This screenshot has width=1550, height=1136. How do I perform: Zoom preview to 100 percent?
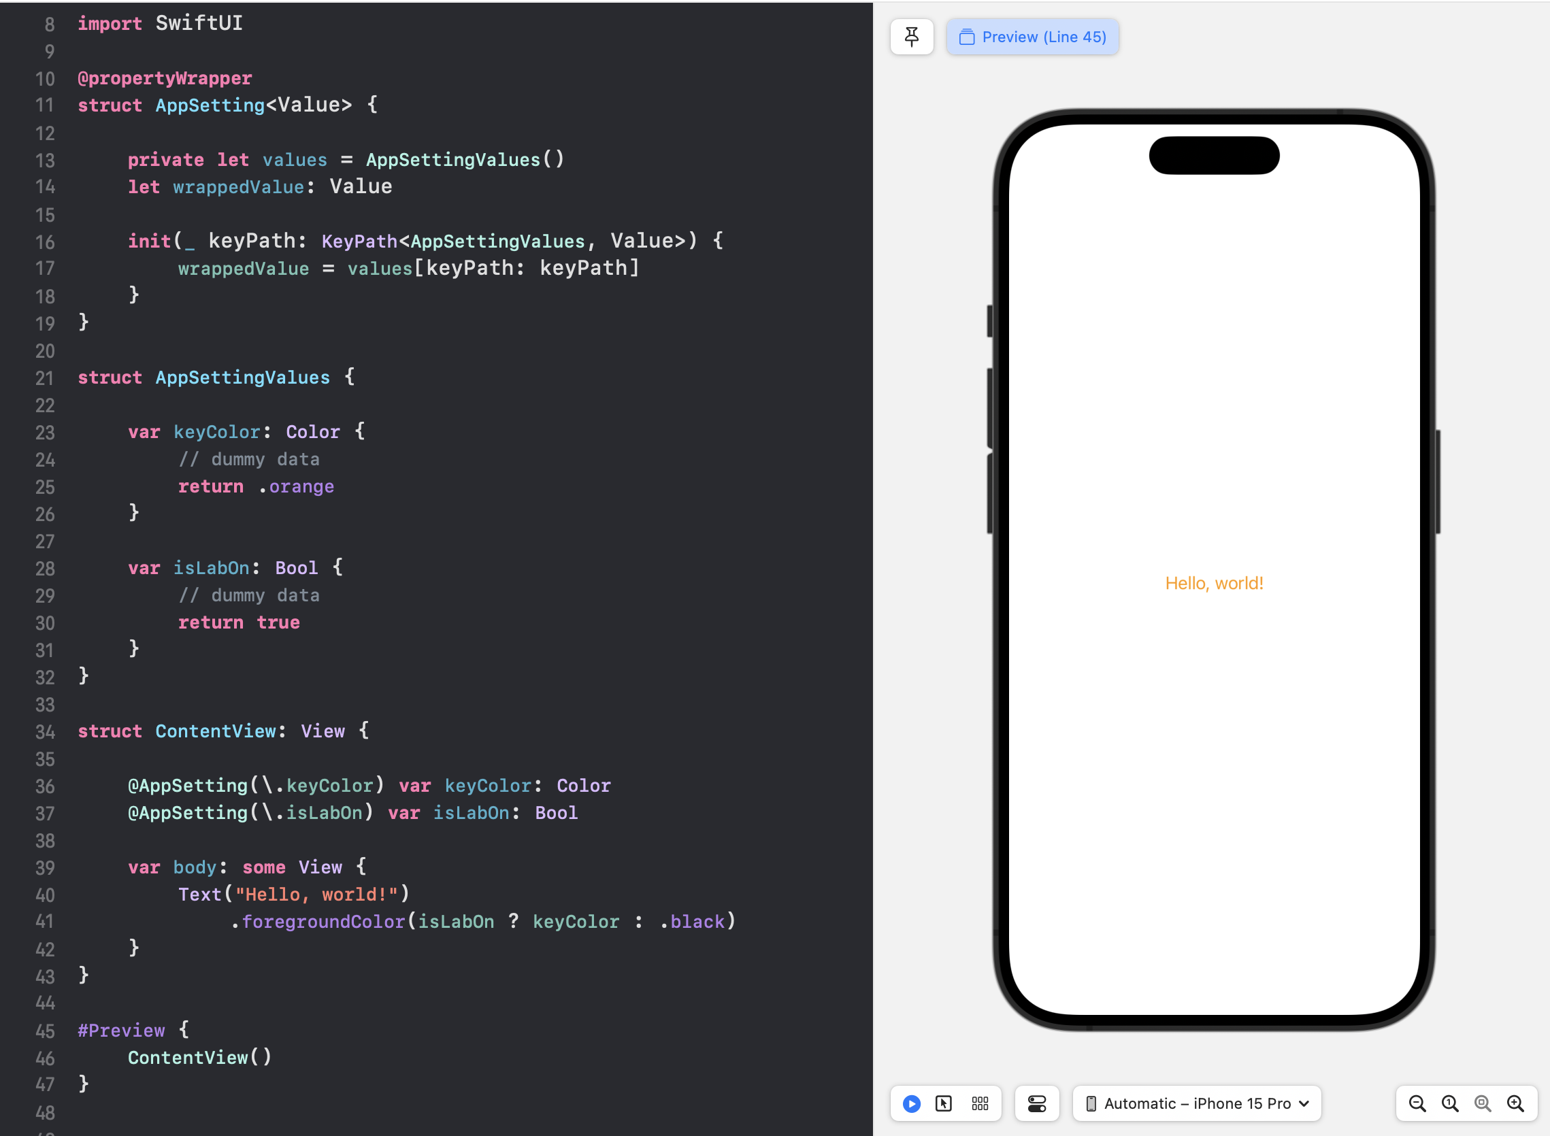(x=1449, y=1103)
